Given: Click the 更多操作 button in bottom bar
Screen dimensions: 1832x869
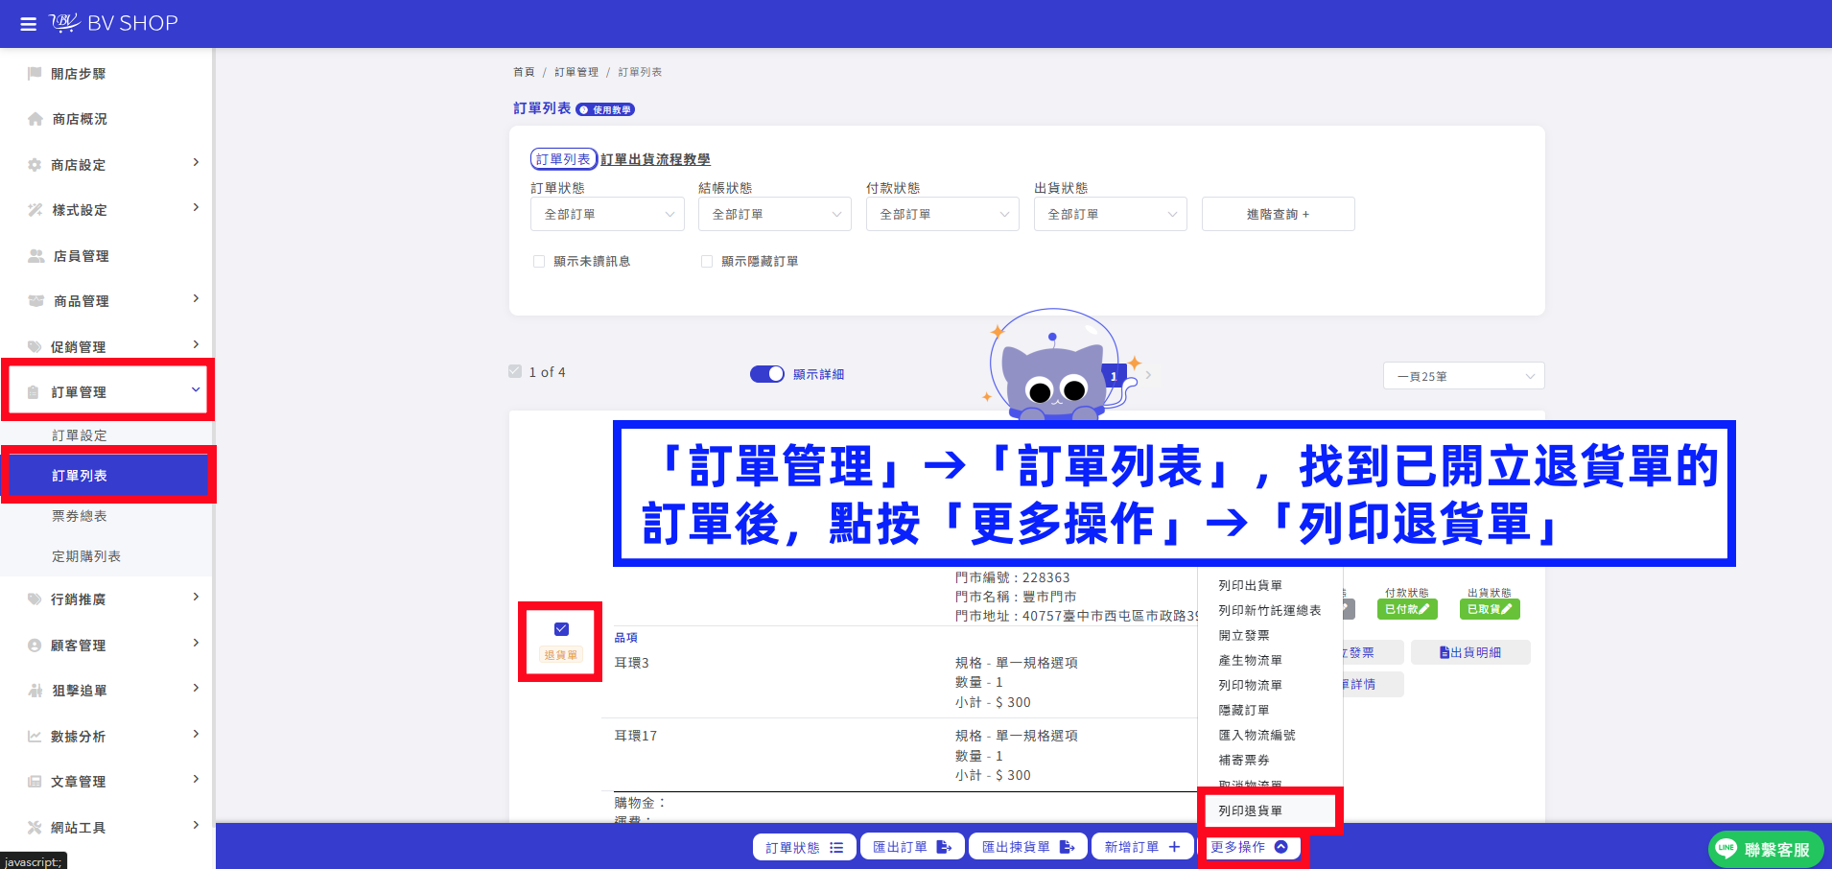Looking at the screenshot, I should (1250, 847).
